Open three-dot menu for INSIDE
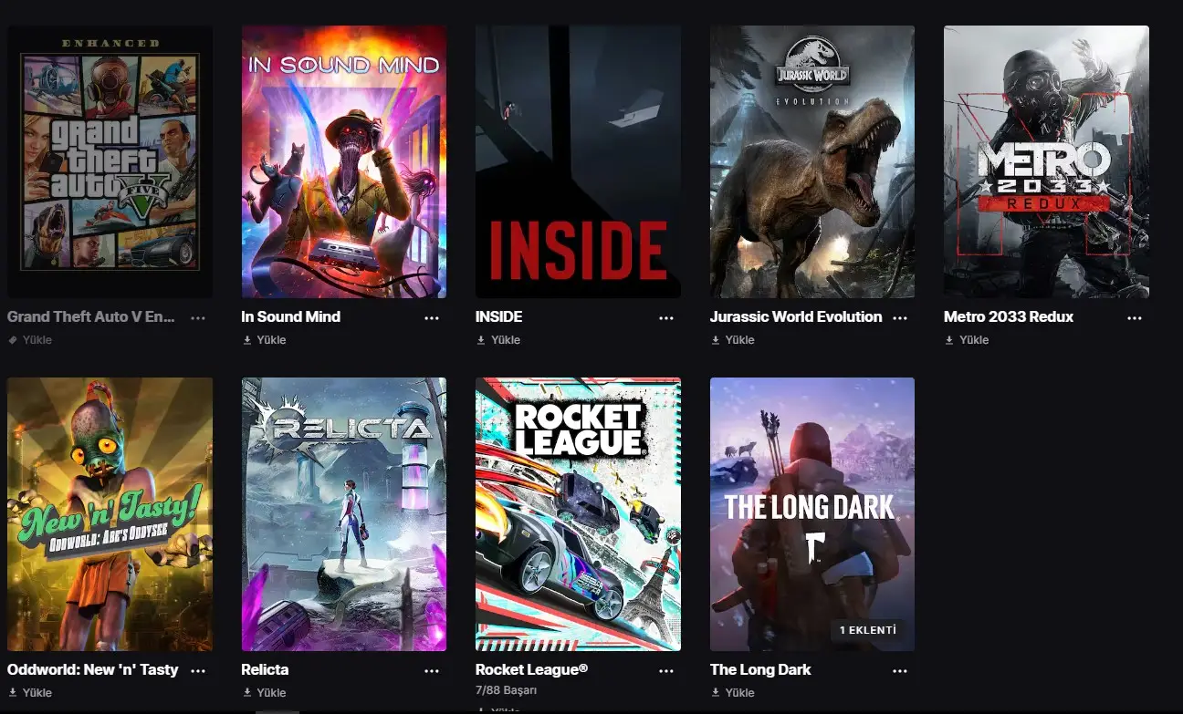Image resolution: width=1183 pixels, height=714 pixels. (x=666, y=318)
